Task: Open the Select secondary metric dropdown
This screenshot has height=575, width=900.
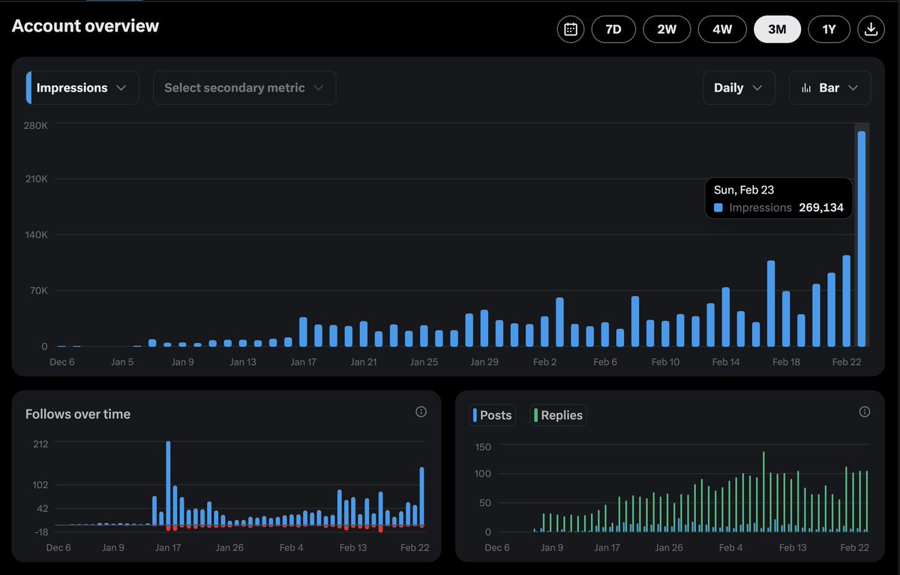Action: coord(244,88)
